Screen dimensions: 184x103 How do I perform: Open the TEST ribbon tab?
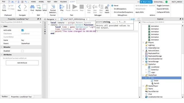click(49, 2)
